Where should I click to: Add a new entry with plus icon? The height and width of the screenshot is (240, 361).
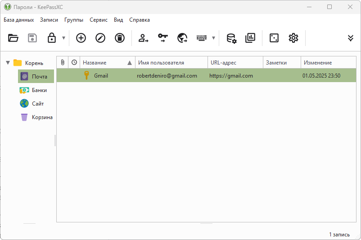(x=81, y=38)
